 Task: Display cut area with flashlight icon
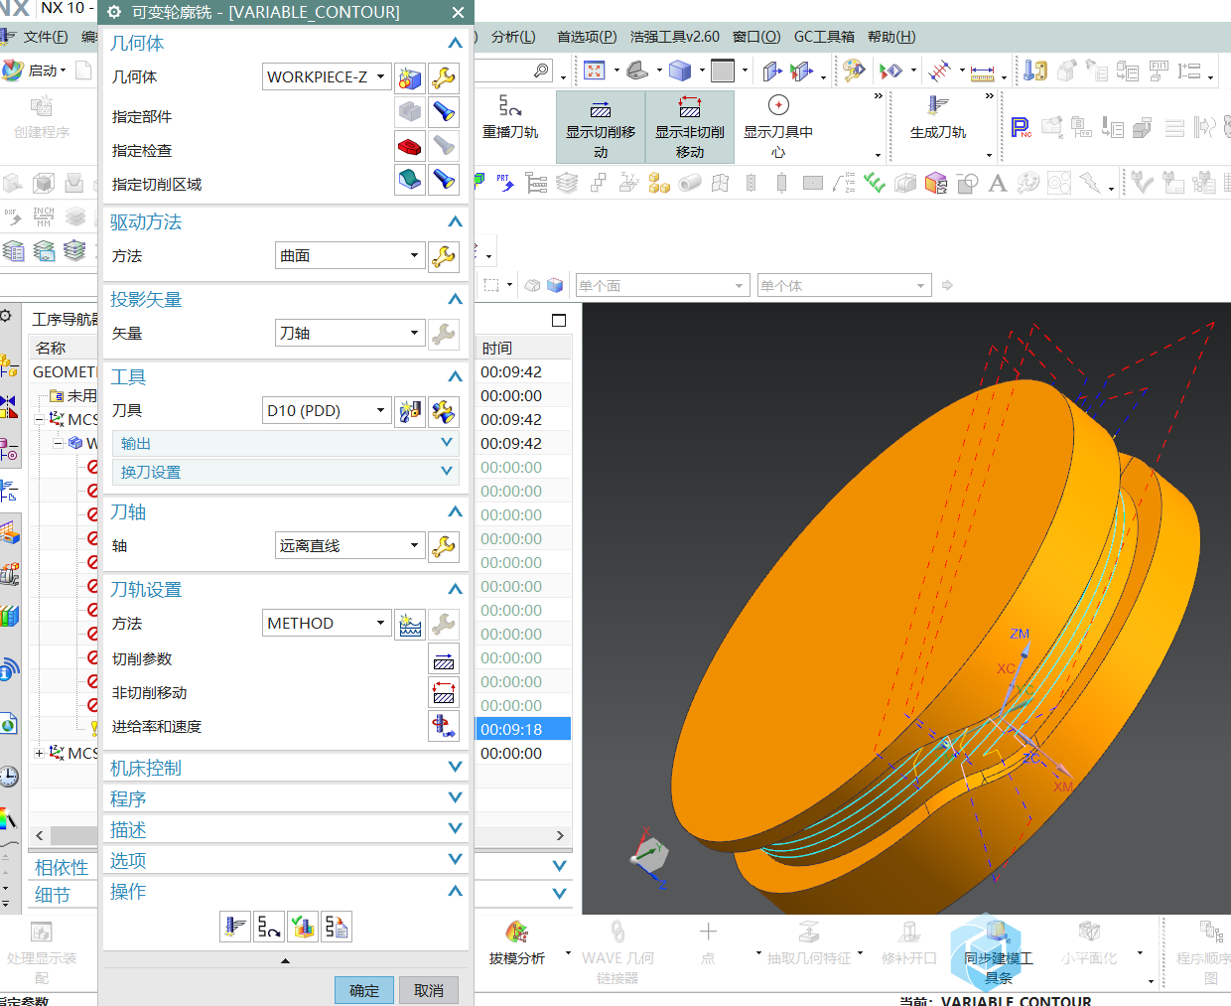[x=444, y=179]
